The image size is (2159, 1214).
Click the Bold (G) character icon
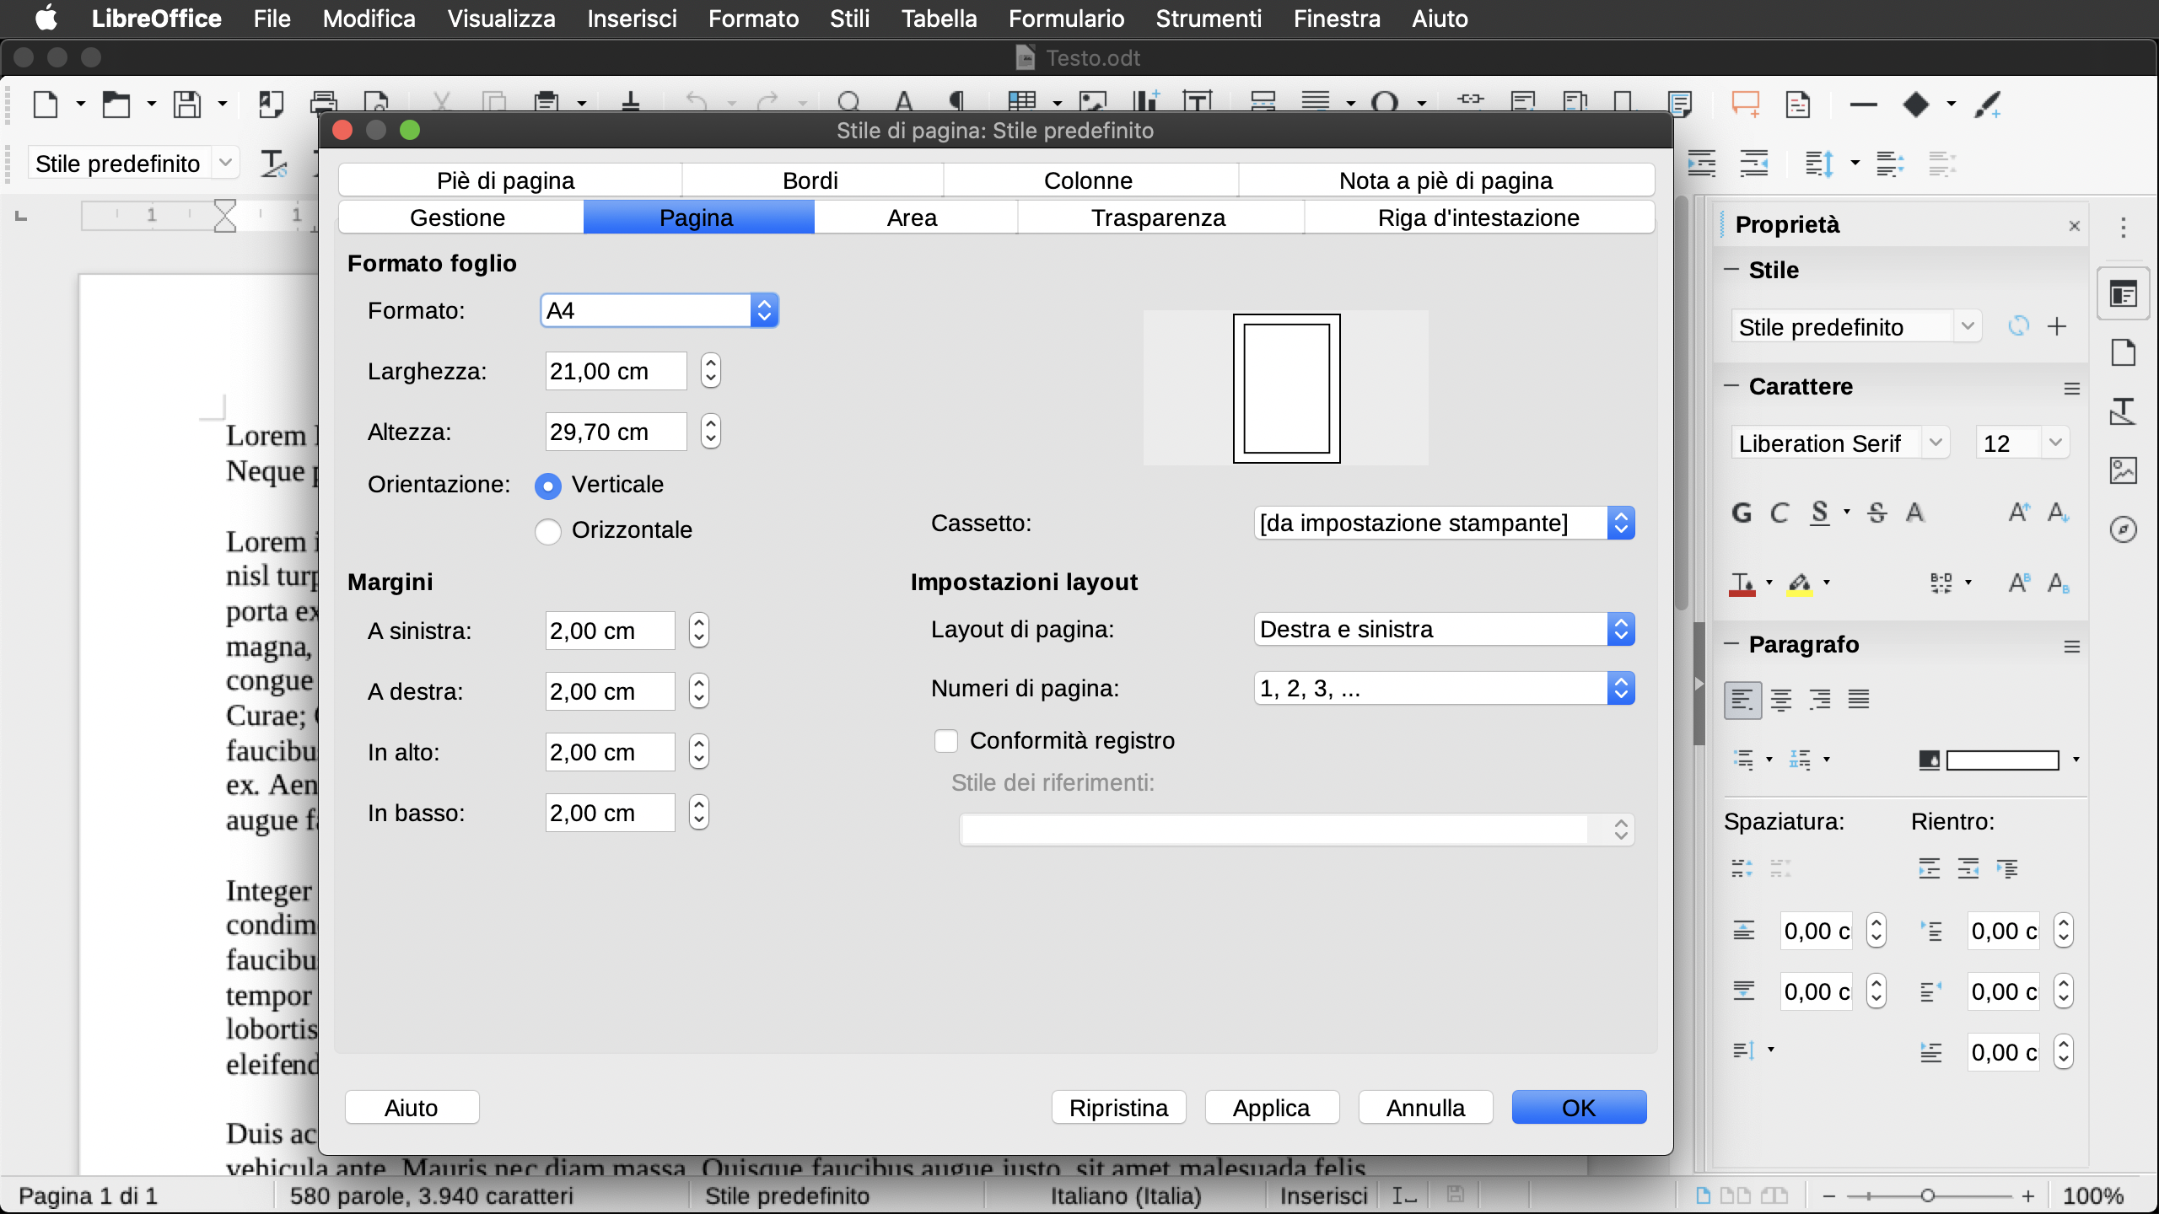[1742, 513]
